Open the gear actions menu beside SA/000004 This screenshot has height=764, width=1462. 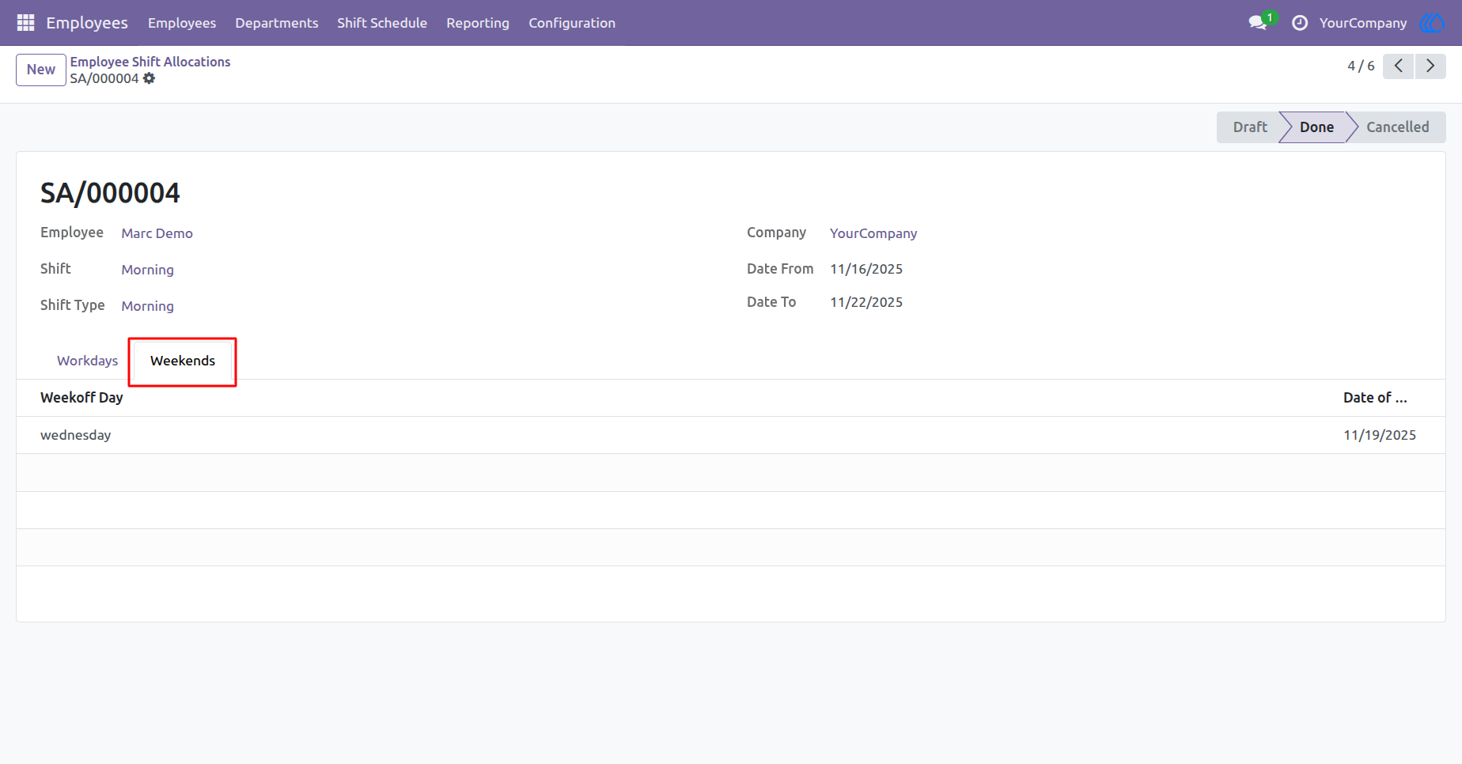tap(150, 78)
